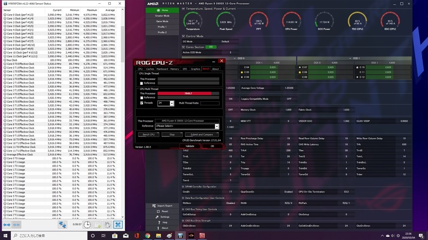
Task: Open Help in Ryzen Master sidebar
Action: [x=163, y=222]
